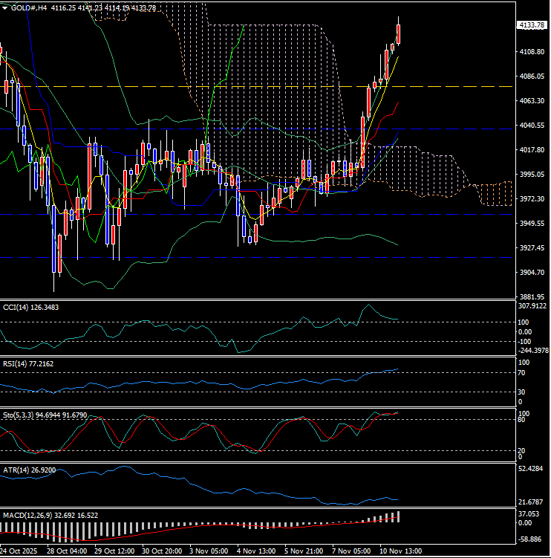Viewport: 551px width, 558px height.
Task: Click the 3904.70 price scale value
Action: 530,273
